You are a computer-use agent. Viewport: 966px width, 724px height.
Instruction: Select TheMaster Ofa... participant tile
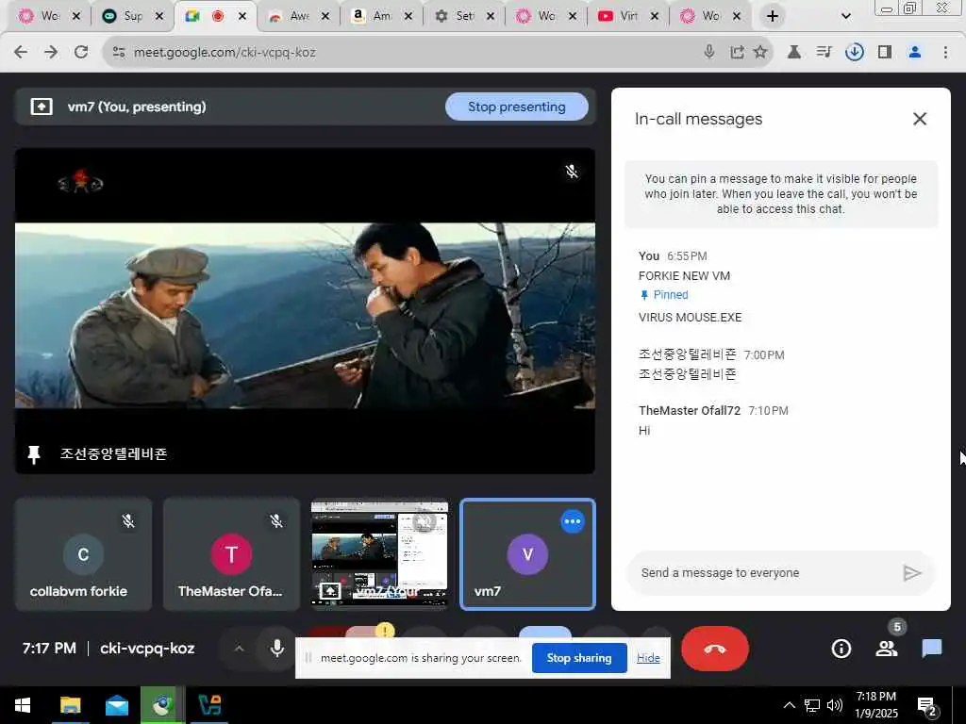click(232, 554)
